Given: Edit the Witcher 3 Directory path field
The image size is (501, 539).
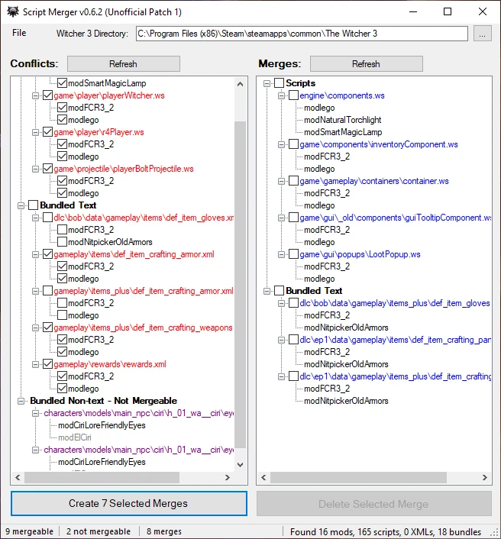Looking at the screenshot, I should 302,34.
